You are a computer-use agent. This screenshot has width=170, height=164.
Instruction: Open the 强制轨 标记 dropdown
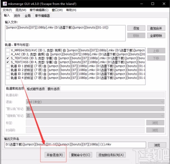[x=95, y=116]
